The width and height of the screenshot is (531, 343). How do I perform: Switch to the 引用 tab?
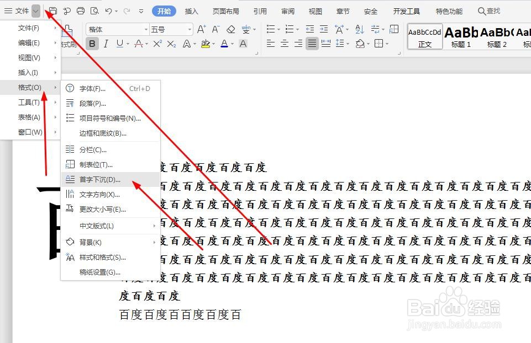click(260, 11)
